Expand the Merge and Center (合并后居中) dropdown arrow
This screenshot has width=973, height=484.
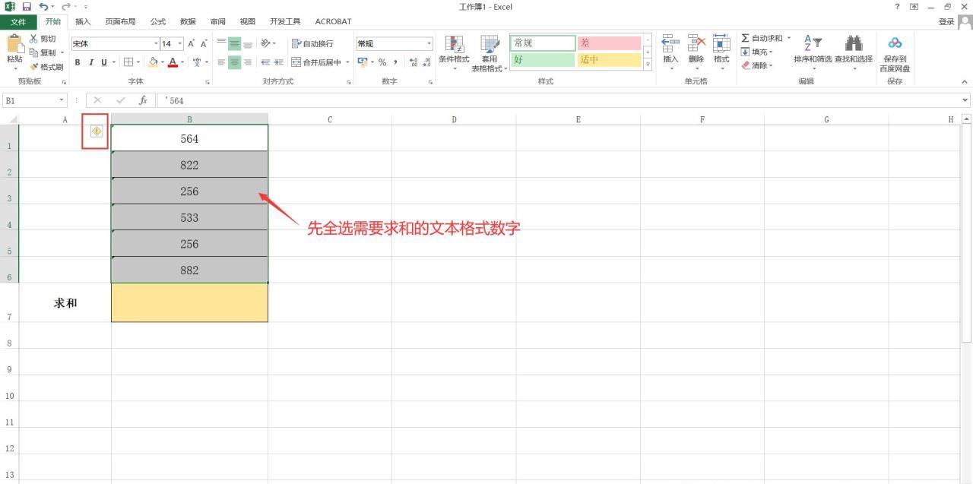(x=347, y=62)
